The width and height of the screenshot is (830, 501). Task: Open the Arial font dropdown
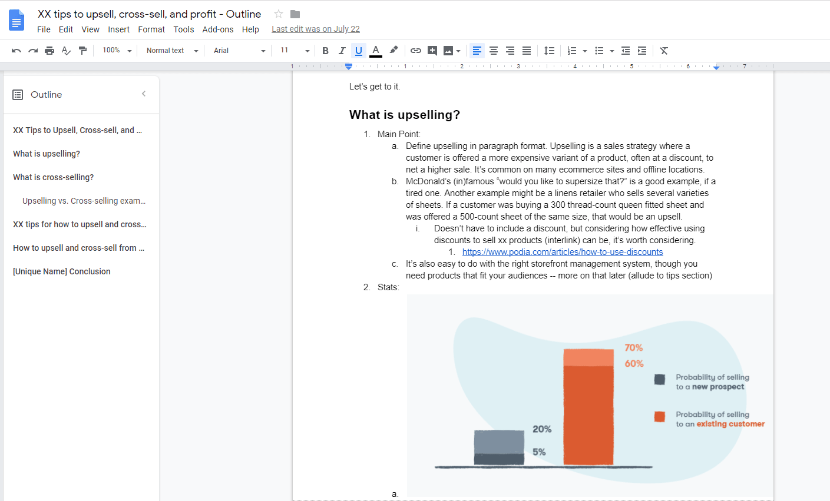point(239,51)
